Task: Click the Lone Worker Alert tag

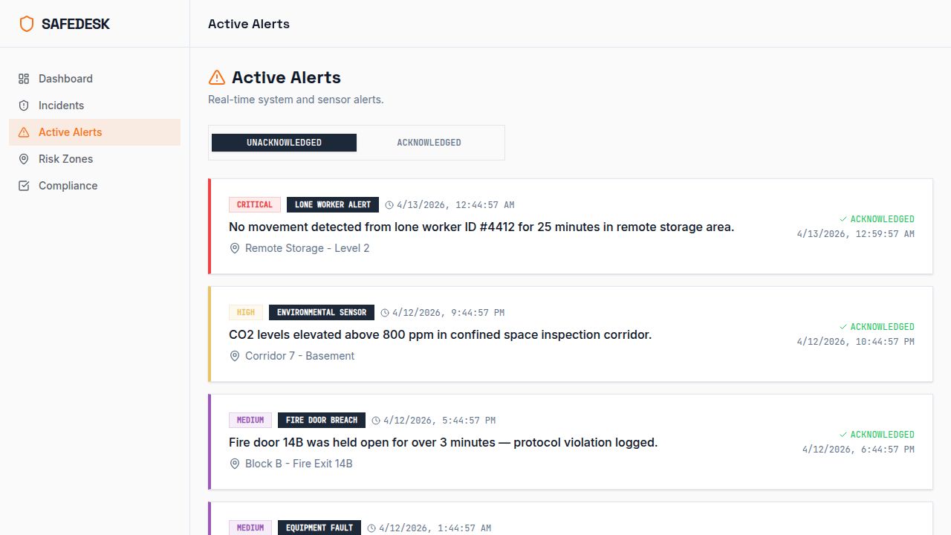Action: [333, 204]
